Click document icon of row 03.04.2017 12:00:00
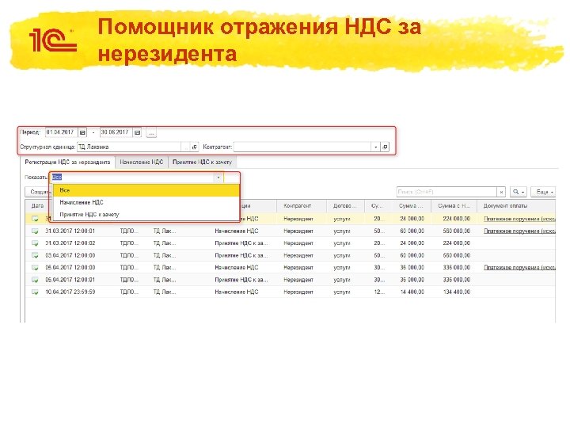 tap(35, 255)
